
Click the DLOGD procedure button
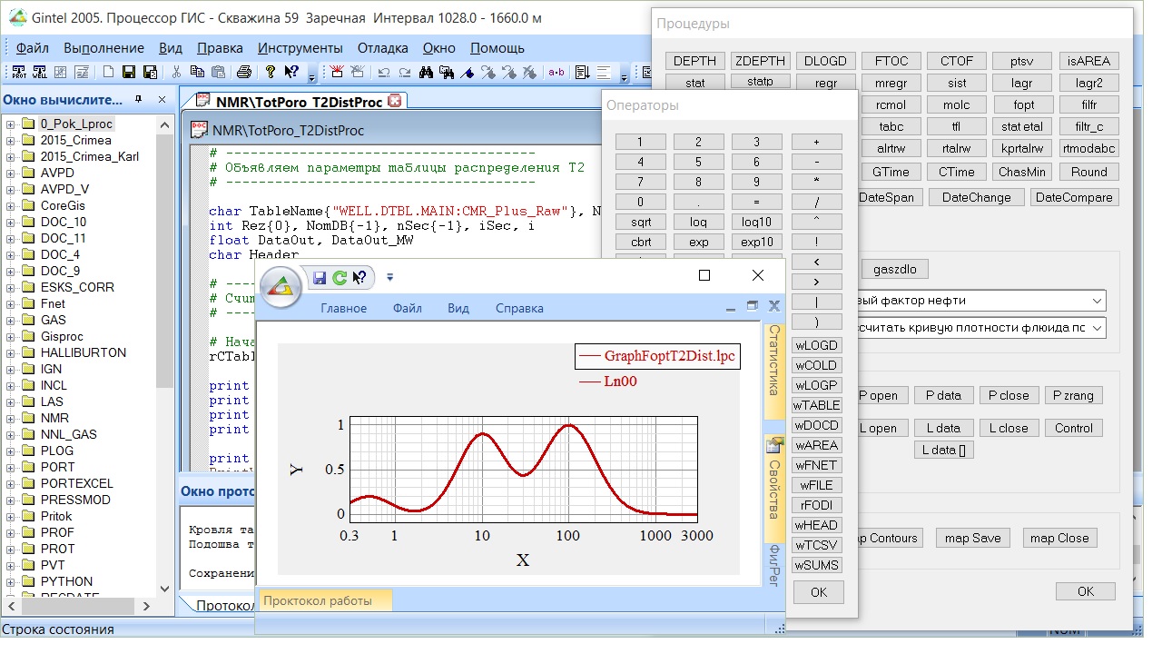(x=825, y=61)
